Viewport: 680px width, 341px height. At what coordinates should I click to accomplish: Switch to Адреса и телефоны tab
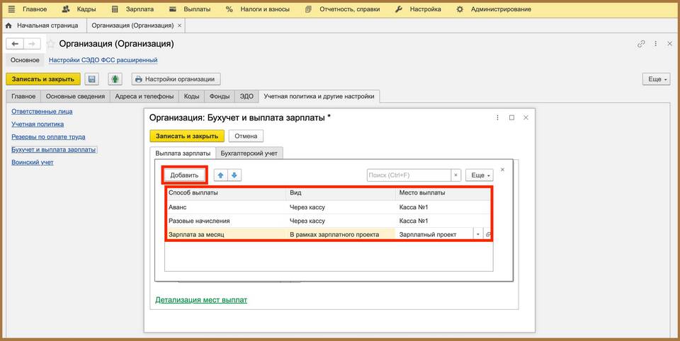pos(144,96)
